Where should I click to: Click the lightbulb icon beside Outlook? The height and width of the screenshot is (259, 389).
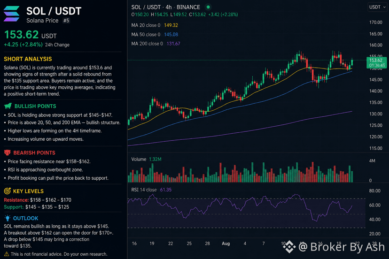tap(8, 218)
